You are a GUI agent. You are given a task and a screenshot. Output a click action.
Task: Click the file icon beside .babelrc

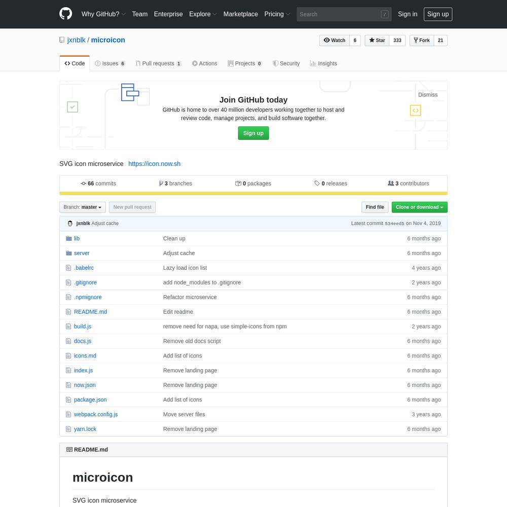pyautogui.click(x=68, y=268)
